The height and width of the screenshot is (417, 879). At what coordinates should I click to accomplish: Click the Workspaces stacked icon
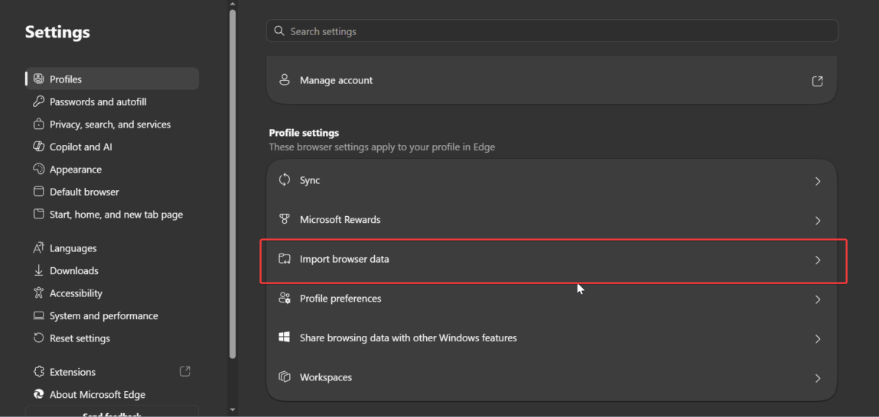[x=285, y=377]
